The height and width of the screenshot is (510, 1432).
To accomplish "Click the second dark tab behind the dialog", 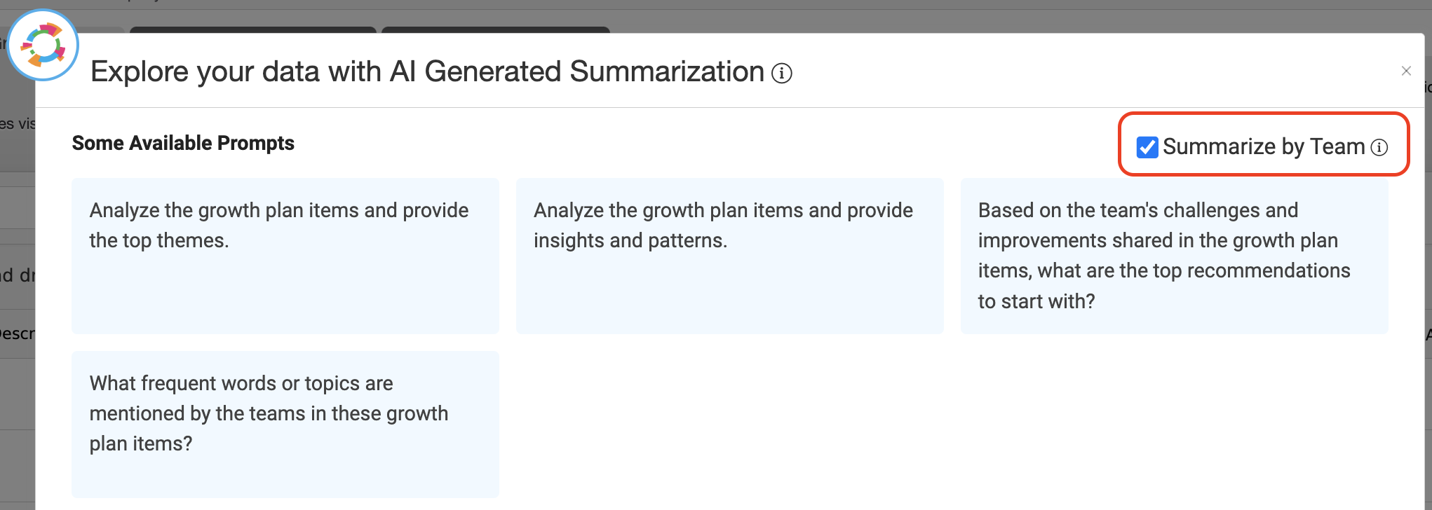I will (x=496, y=30).
